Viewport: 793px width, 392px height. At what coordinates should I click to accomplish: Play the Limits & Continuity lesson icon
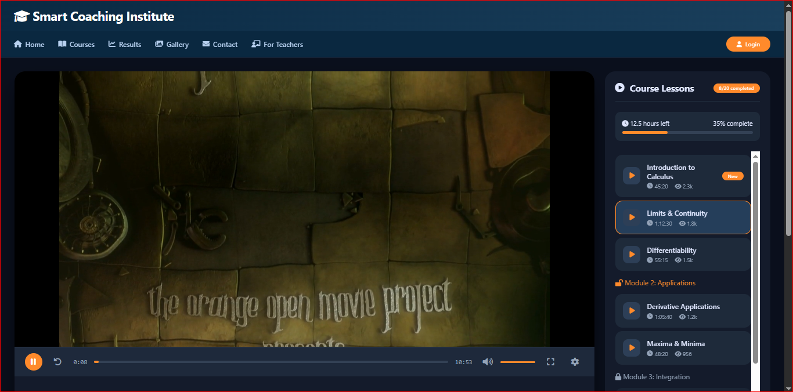[632, 217]
